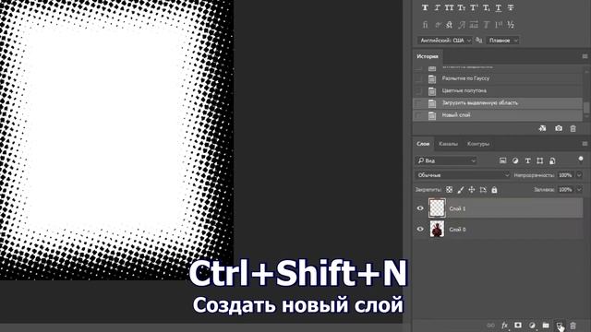Apply All Caps text style
591x332 pixels.
pyautogui.click(x=450, y=7)
